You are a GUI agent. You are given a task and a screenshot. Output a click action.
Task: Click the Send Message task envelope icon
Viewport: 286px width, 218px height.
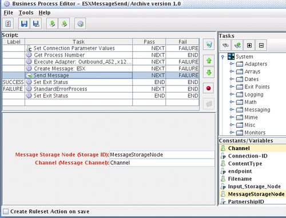29,75
